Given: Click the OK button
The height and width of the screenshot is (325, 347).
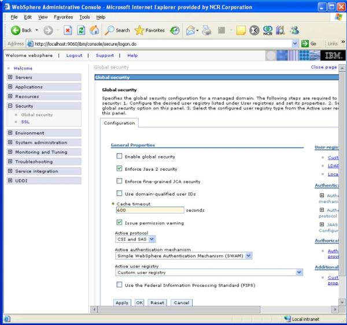Looking at the screenshot, I should pos(139,302).
